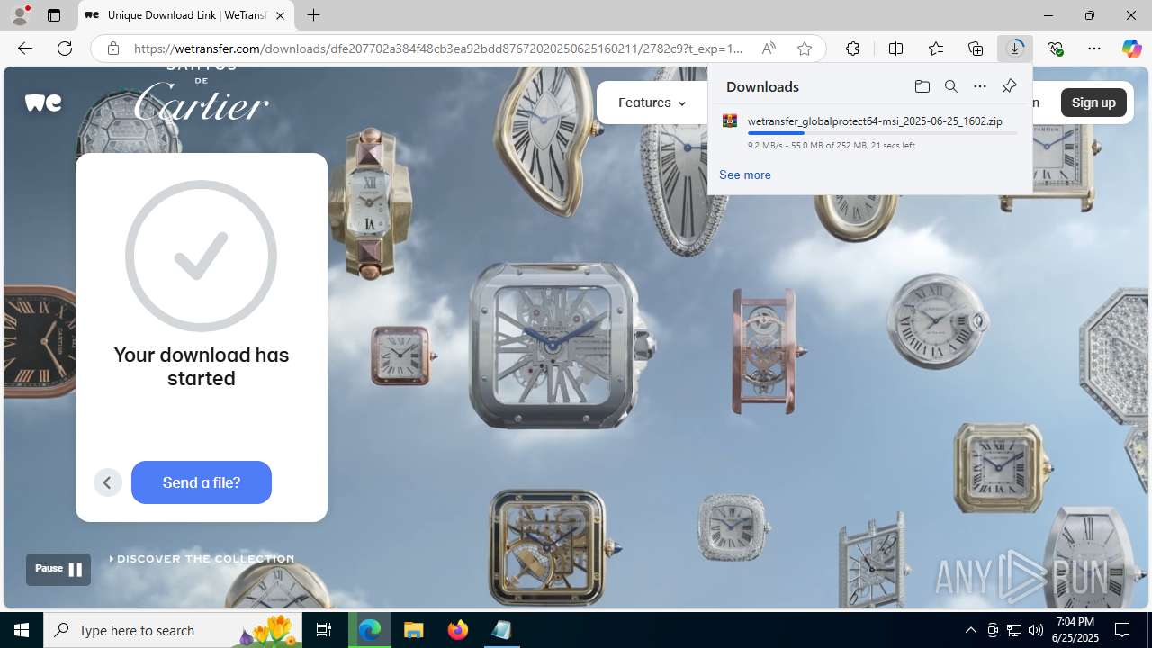Viewport: 1152px width, 648px height.
Task: Click the download progress bar
Action: [882, 133]
